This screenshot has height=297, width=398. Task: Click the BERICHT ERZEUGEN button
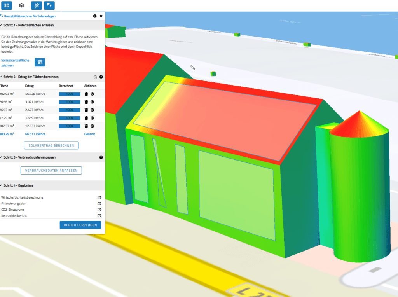point(80,225)
